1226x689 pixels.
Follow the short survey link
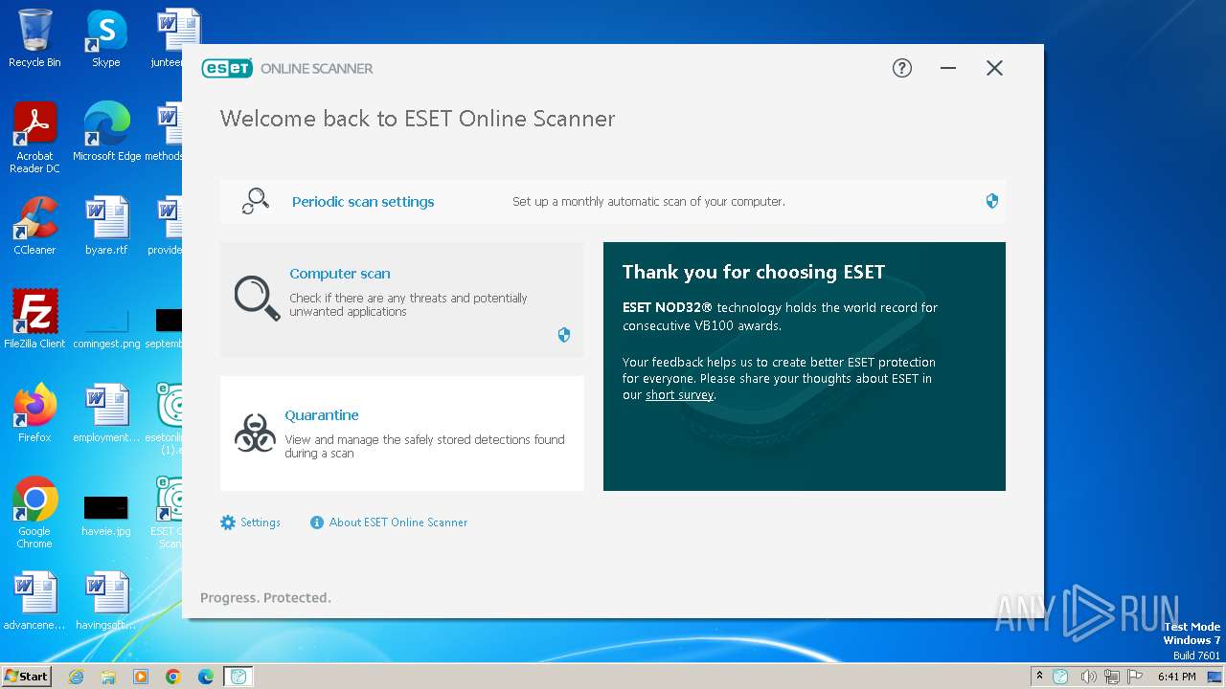(x=679, y=395)
